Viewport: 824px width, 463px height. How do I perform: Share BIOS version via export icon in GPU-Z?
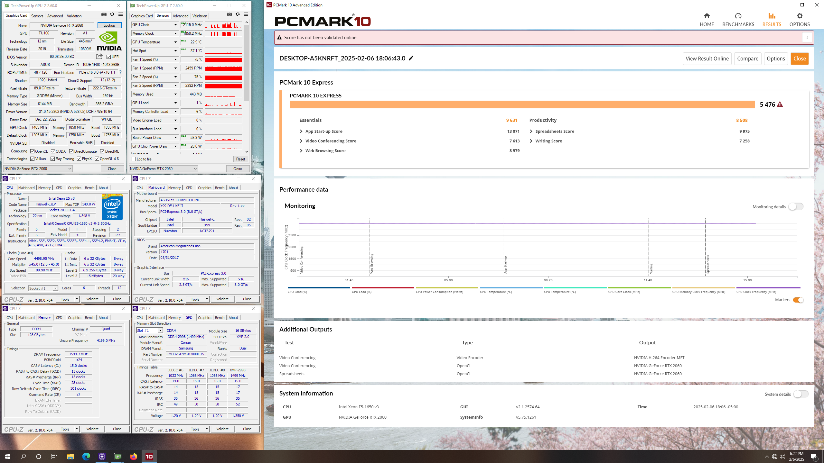99,57
